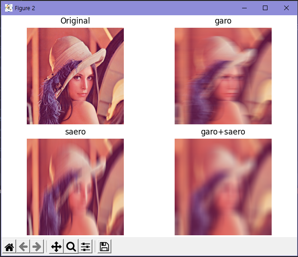298x257 pixels.
Task: Click the saero blurred image subplot
Action: click(75, 187)
